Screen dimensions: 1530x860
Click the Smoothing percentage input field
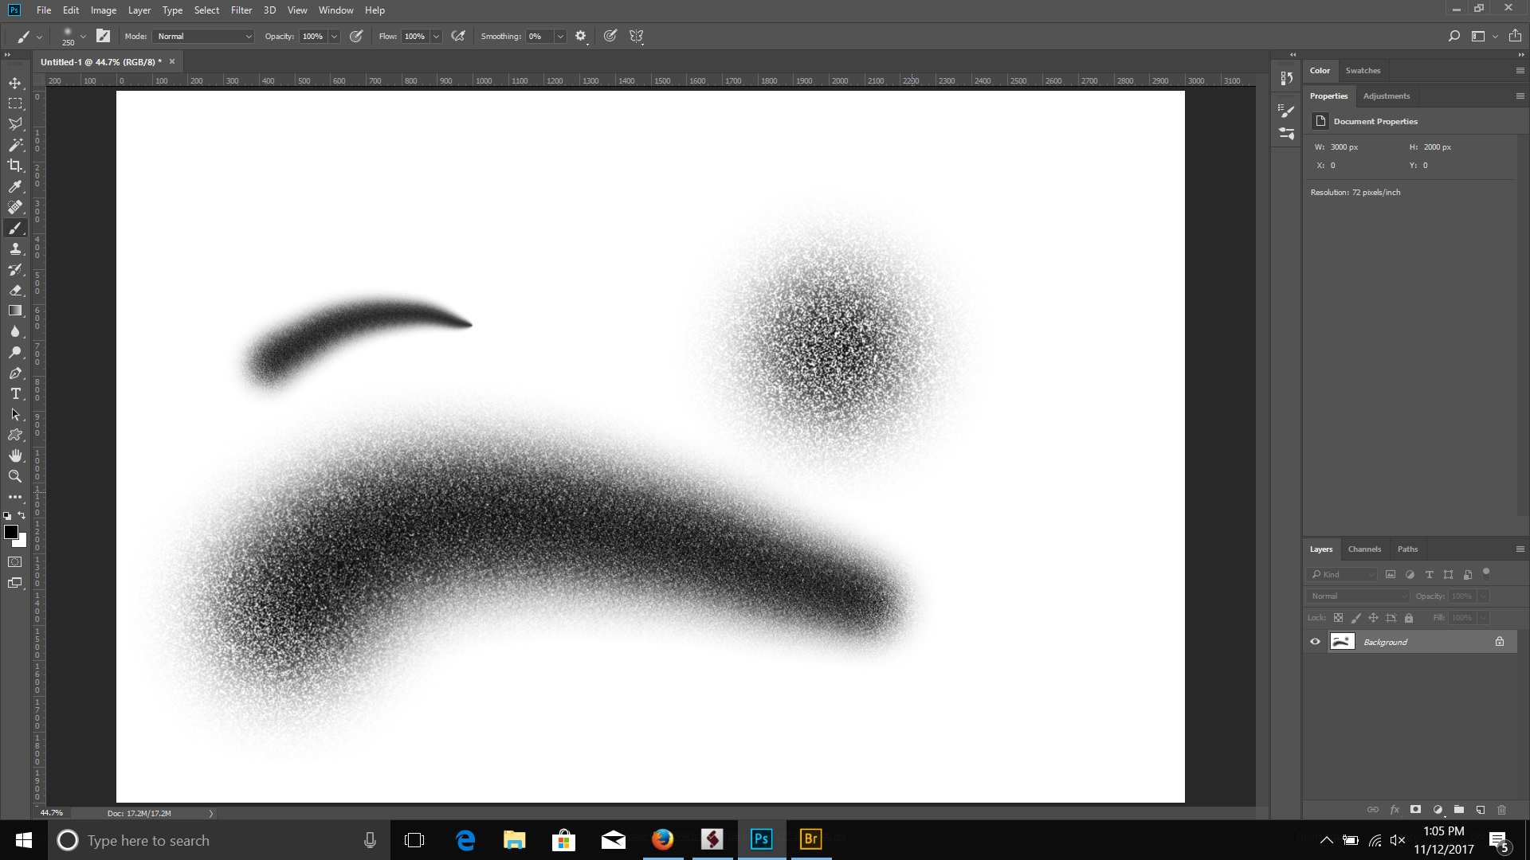point(537,36)
